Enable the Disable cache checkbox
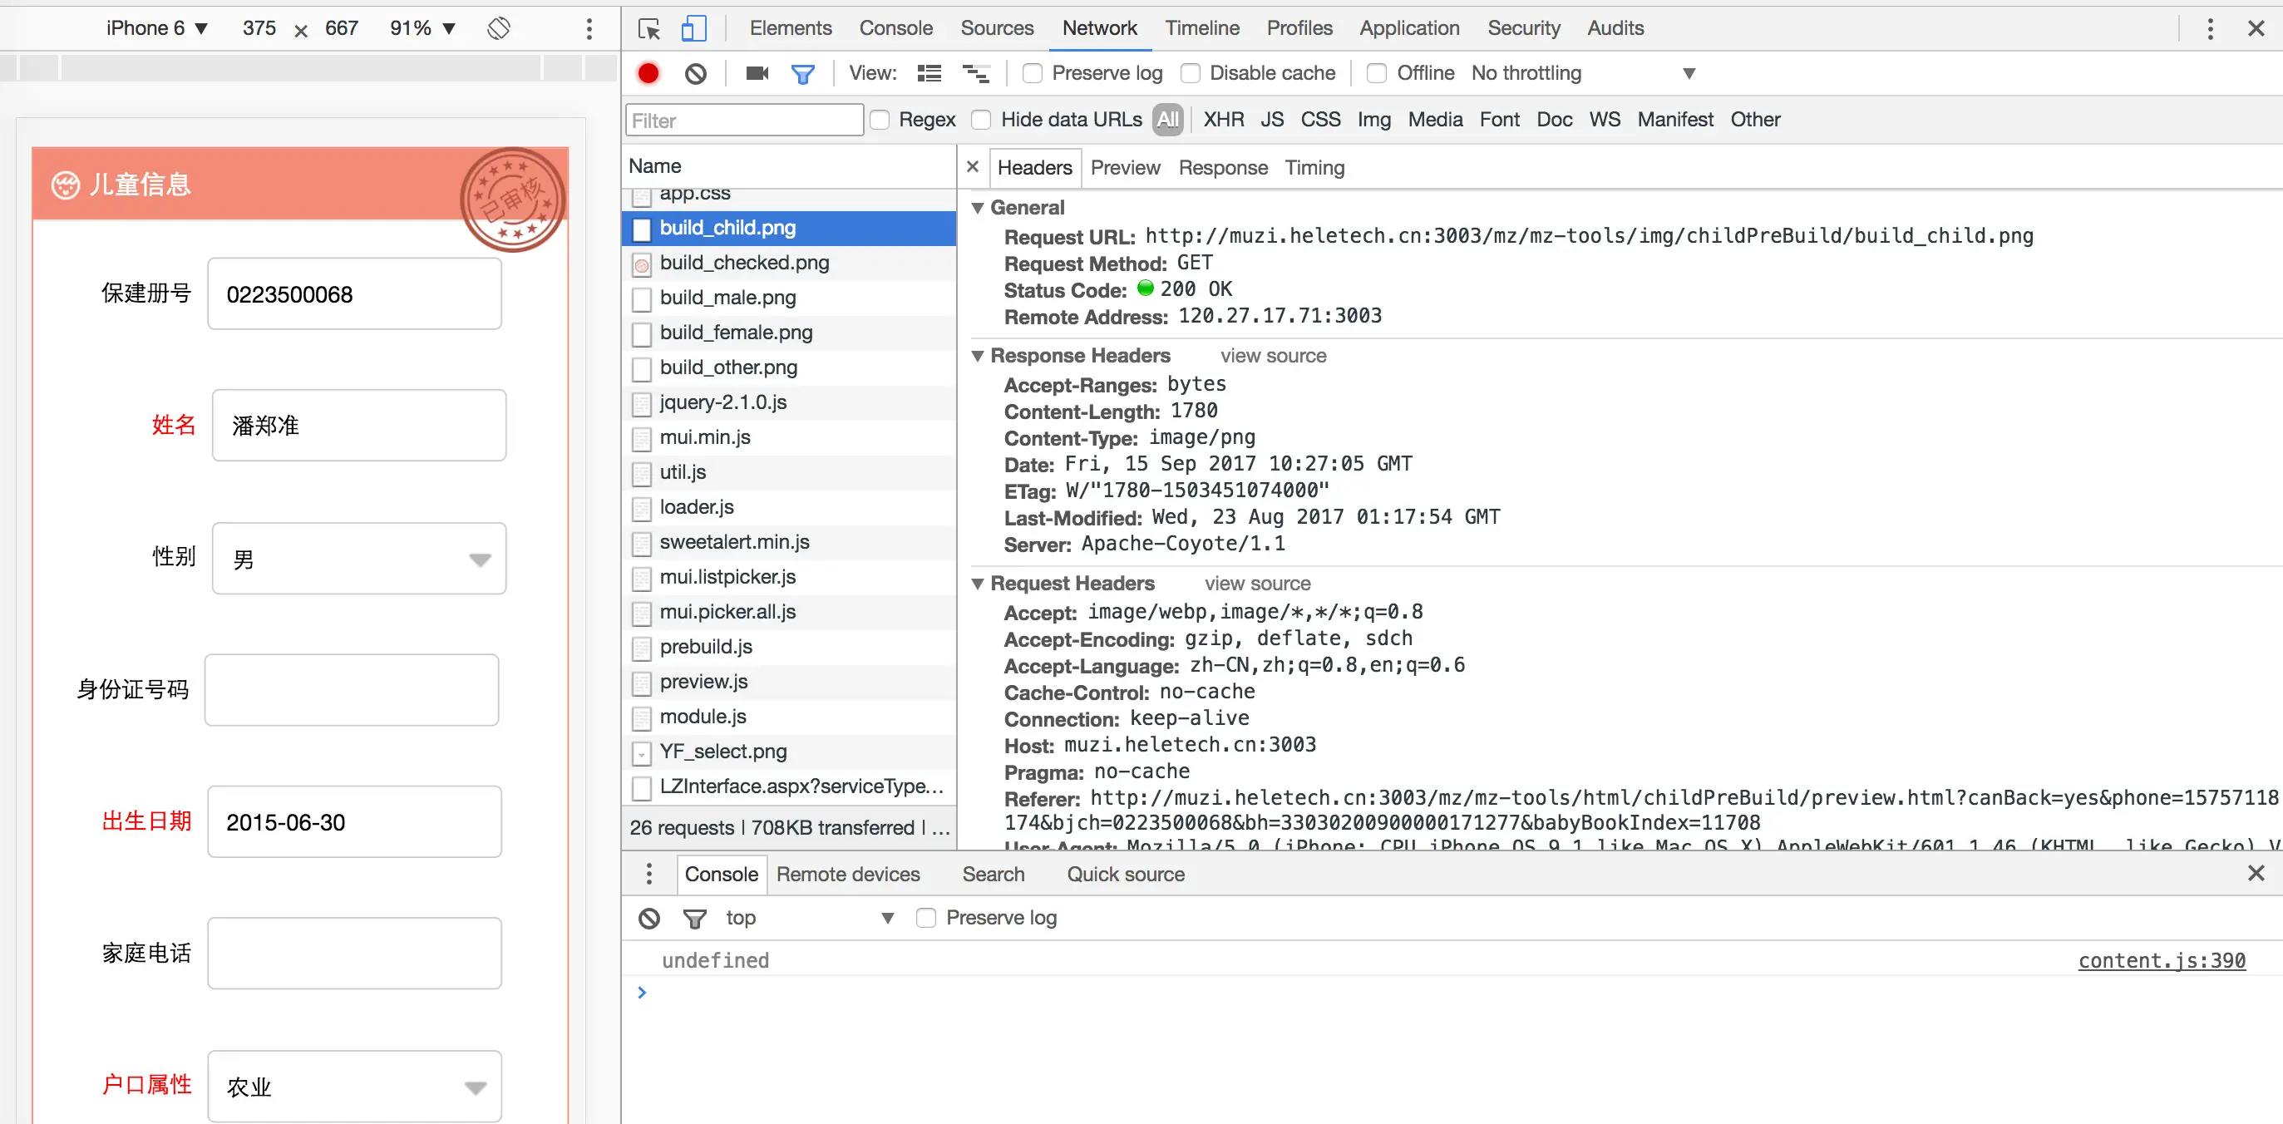Viewport: 2283px width, 1124px height. coord(1191,73)
